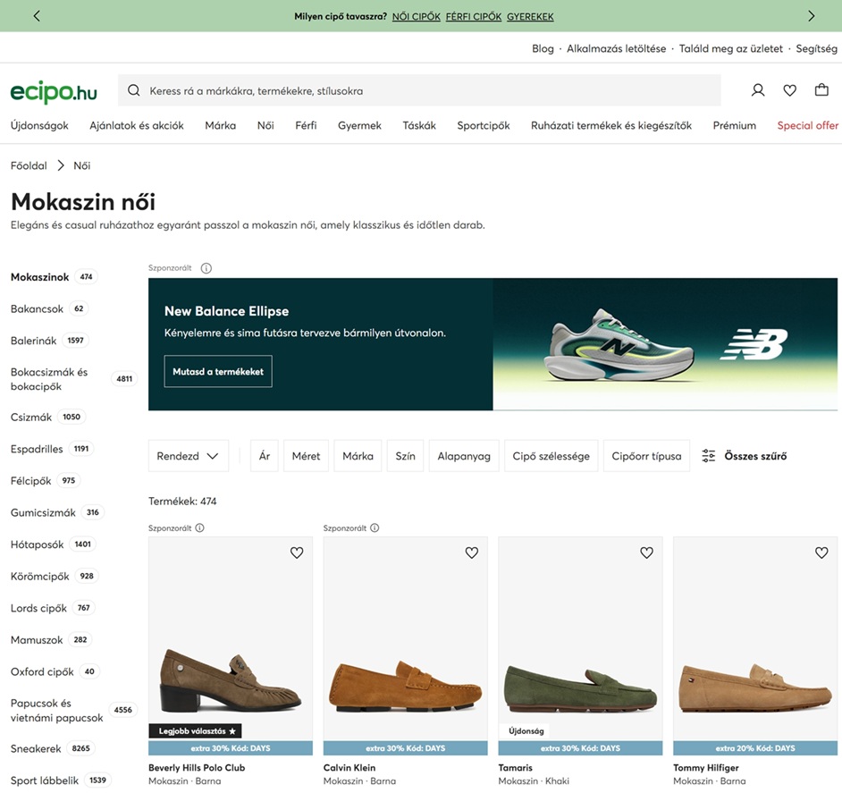Open the Méret size filter

(306, 456)
